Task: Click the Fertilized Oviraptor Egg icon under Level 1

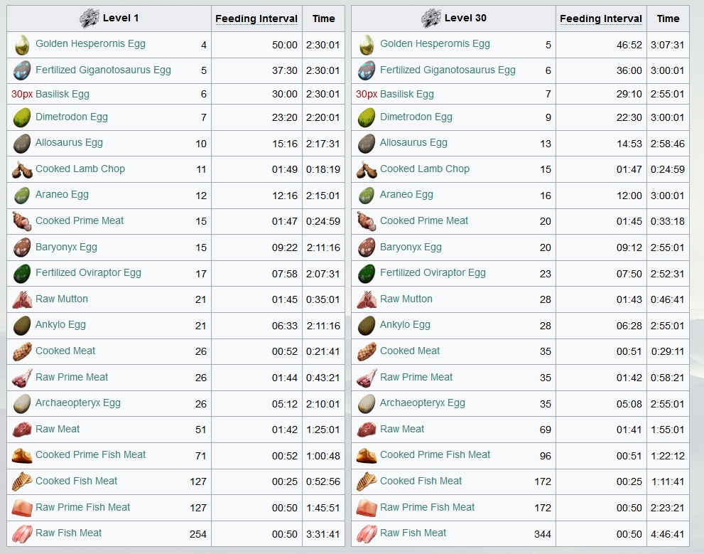Action: 22,274
